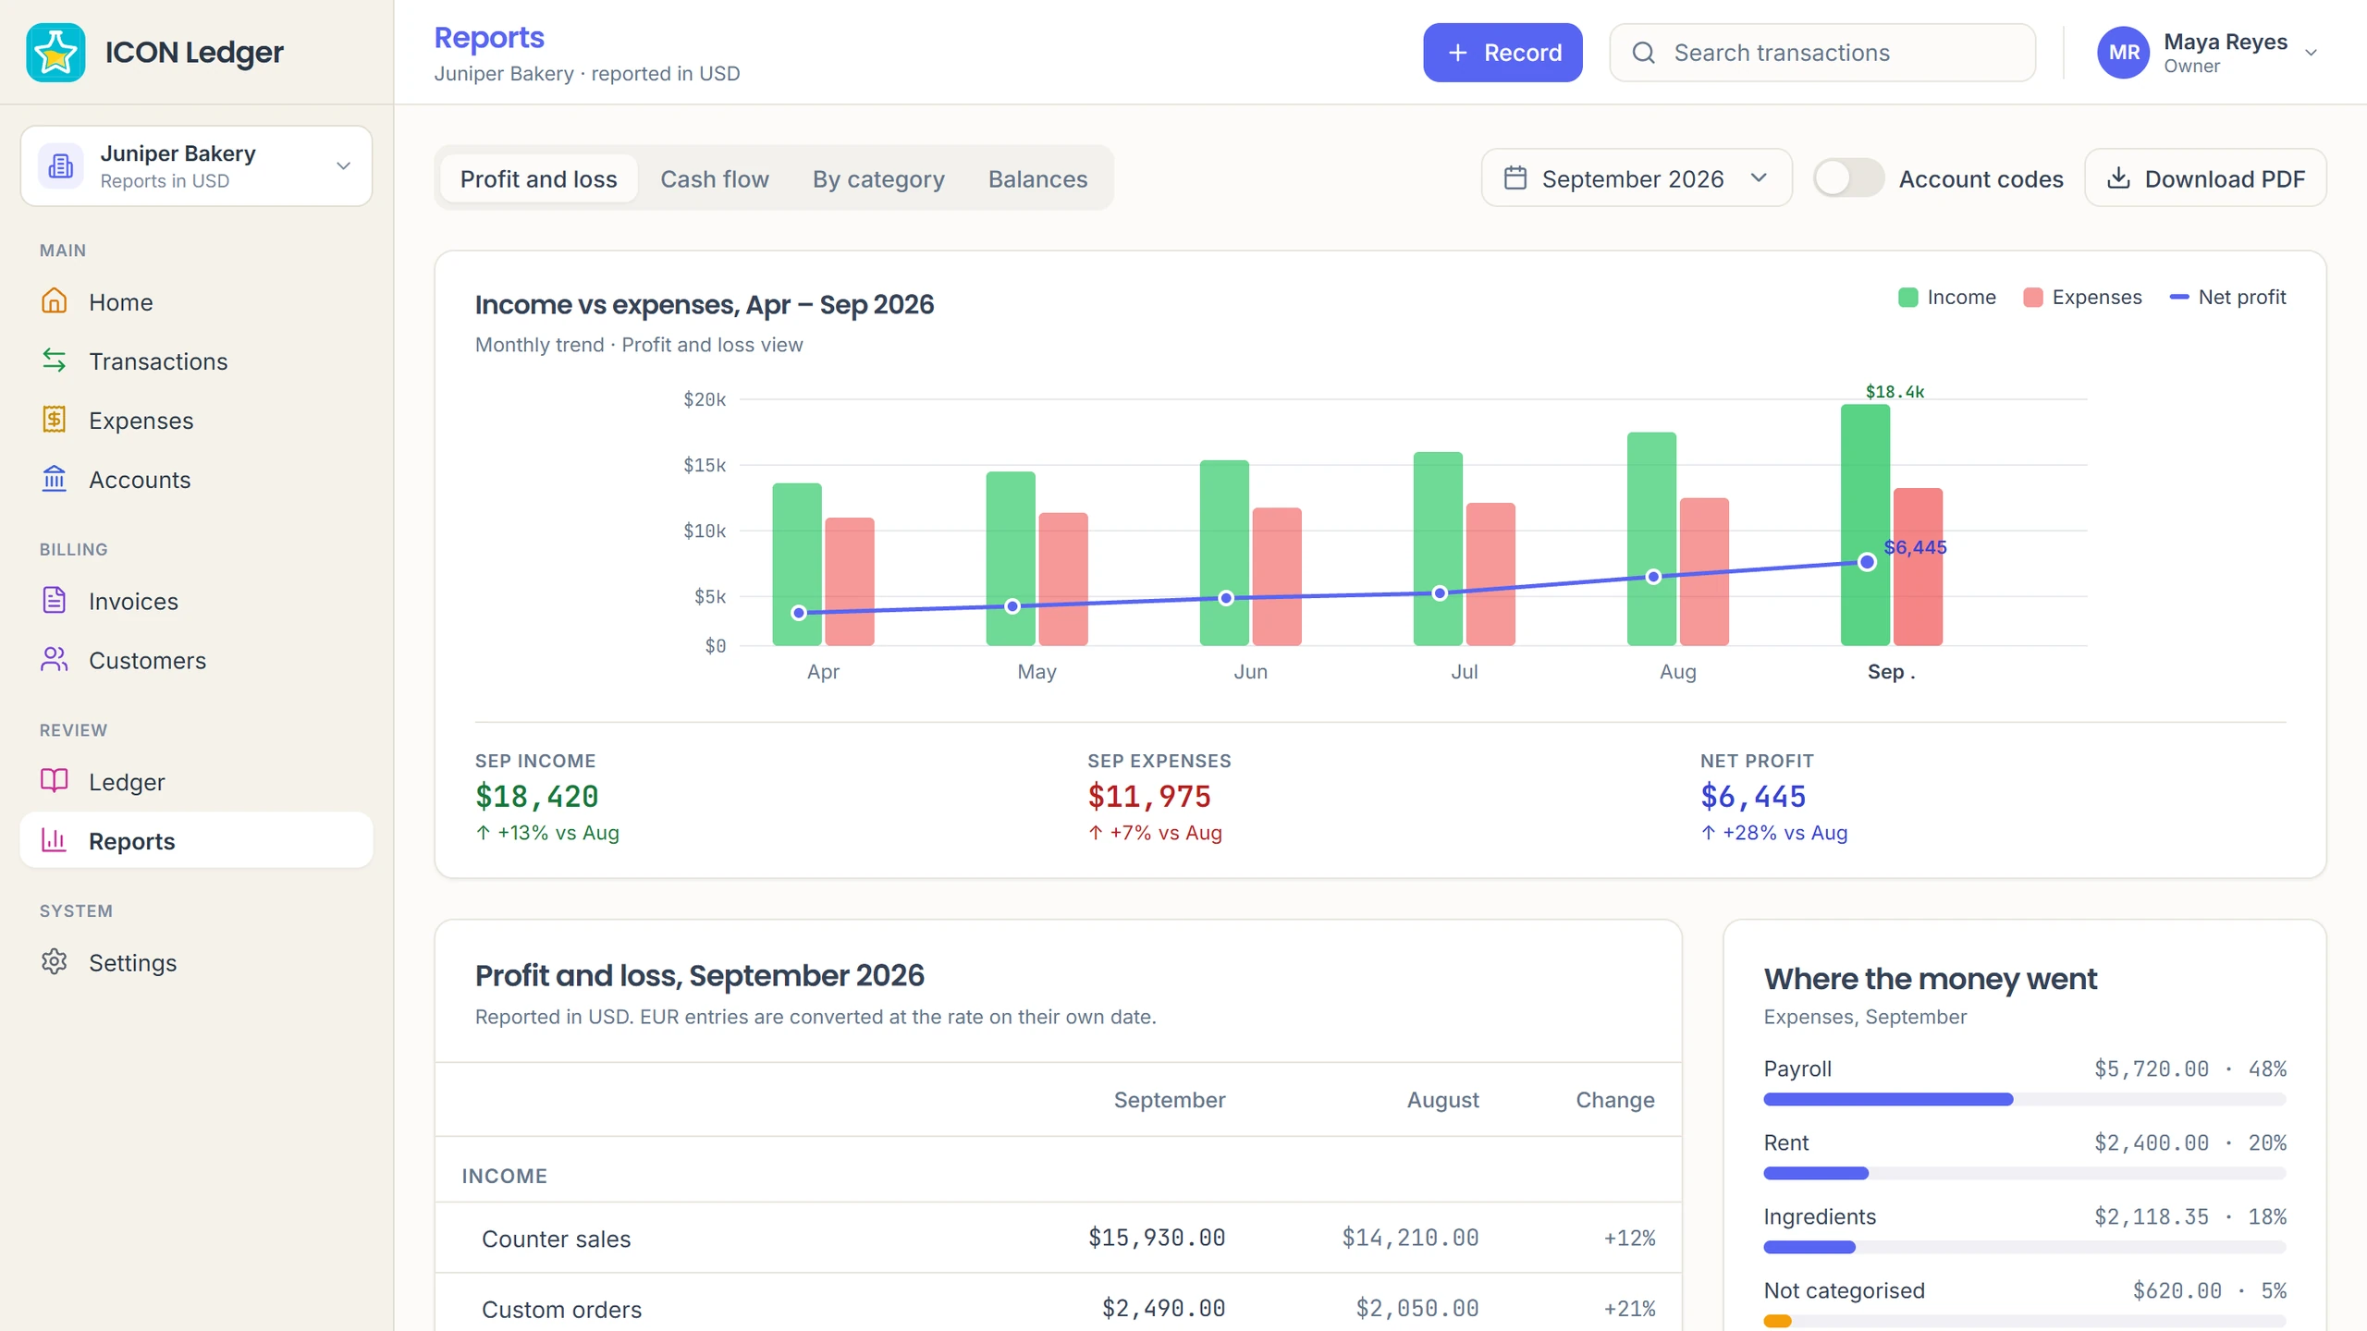Click the Download PDF button
This screenshot has width=2367, height=1331.
click(2205, 177)
